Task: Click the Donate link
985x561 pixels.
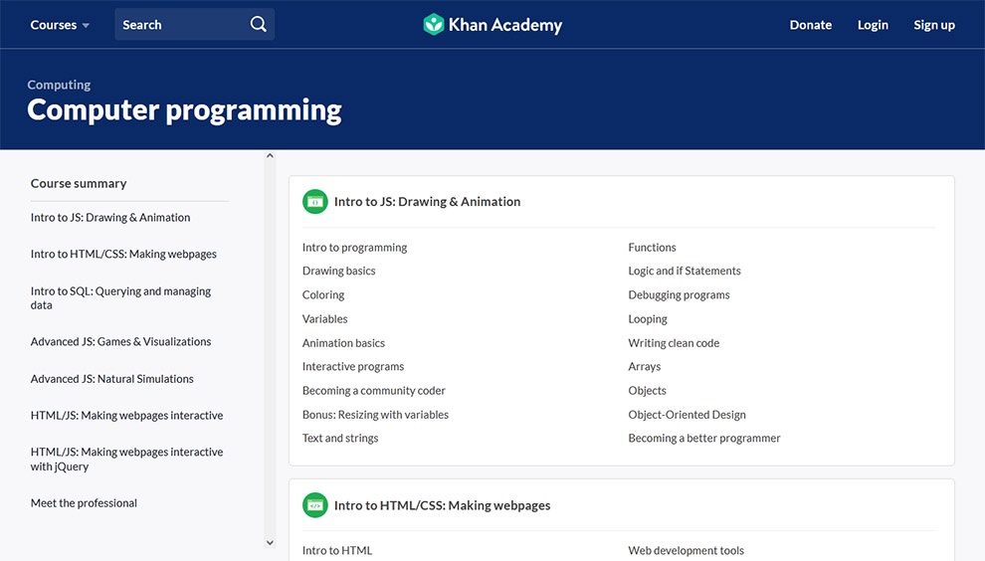Action: pos(810,25)
